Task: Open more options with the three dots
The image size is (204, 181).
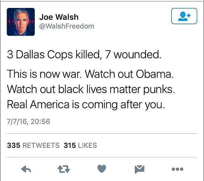Action: (x=178, y=169)
